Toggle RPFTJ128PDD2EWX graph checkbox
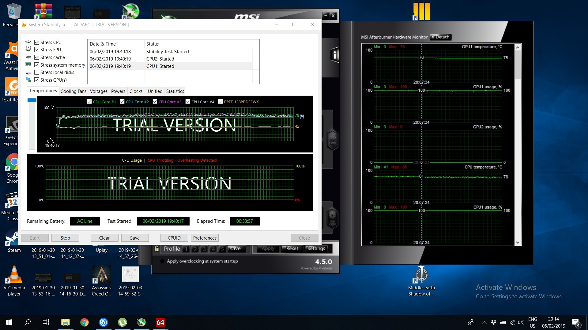The width and height of the screenshot is (588, 330). pyautogui.click(x=221, y=102)
